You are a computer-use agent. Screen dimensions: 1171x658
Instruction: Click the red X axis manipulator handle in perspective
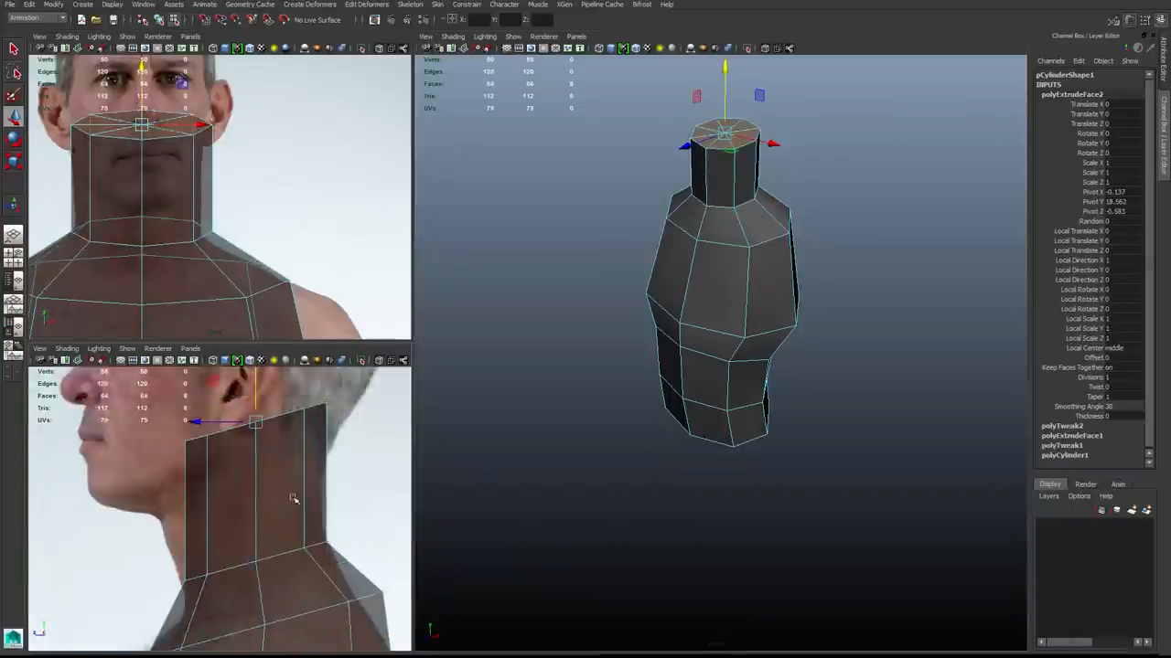click(774, 143)
